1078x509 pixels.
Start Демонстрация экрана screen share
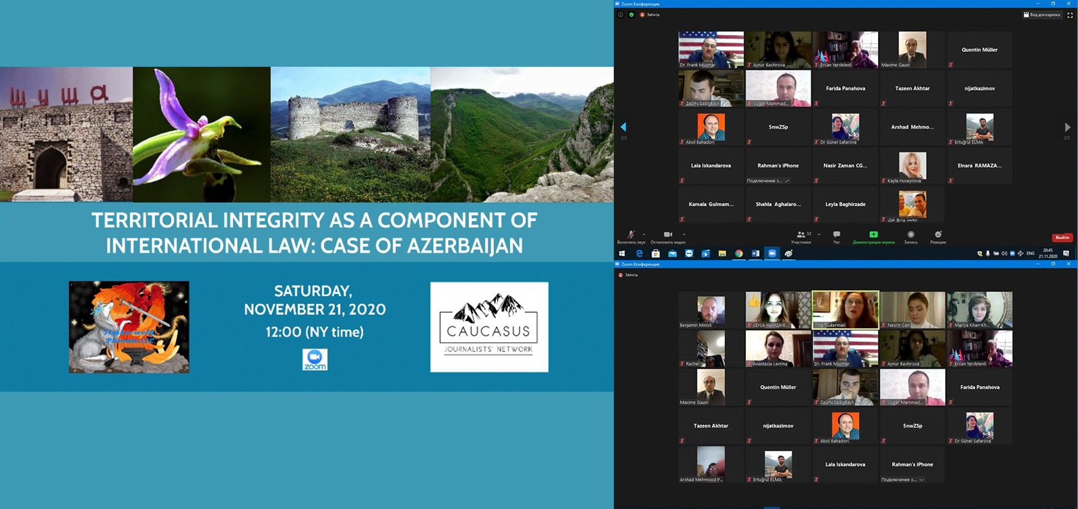tap(873, 237)
